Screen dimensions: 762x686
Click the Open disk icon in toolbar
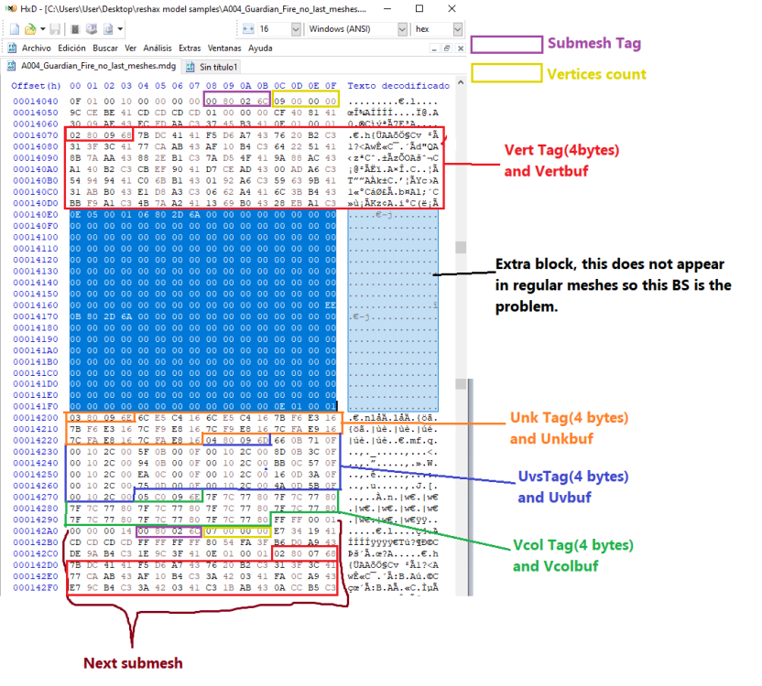[x=92, y=29]
